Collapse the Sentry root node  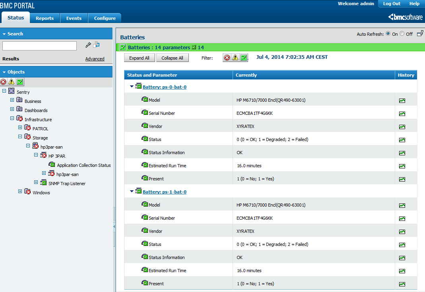tap(4, 91)
